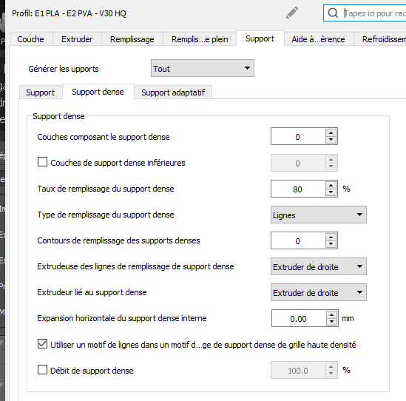Click the magnifier search icon
This screenshot has width=406, height=401.
click(x=333, y=13)
